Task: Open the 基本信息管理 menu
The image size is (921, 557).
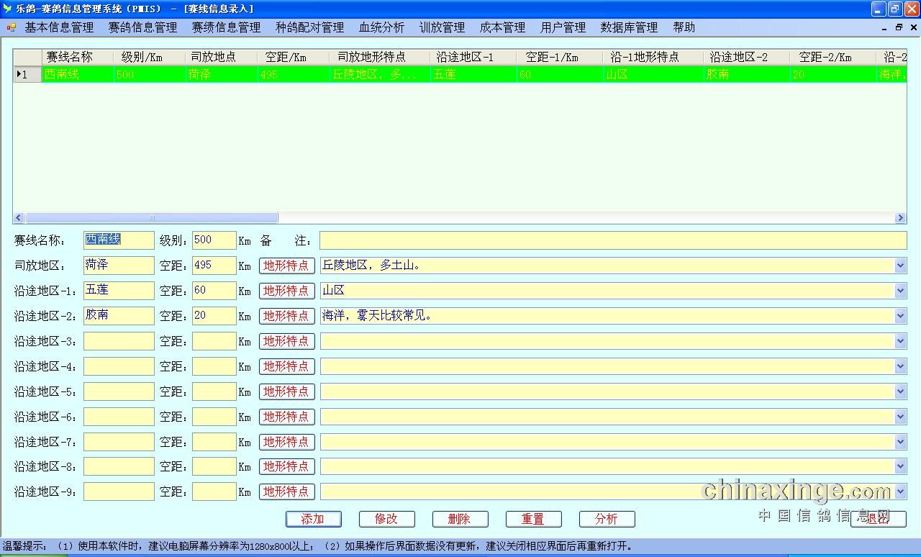Action: pos(59,27)
